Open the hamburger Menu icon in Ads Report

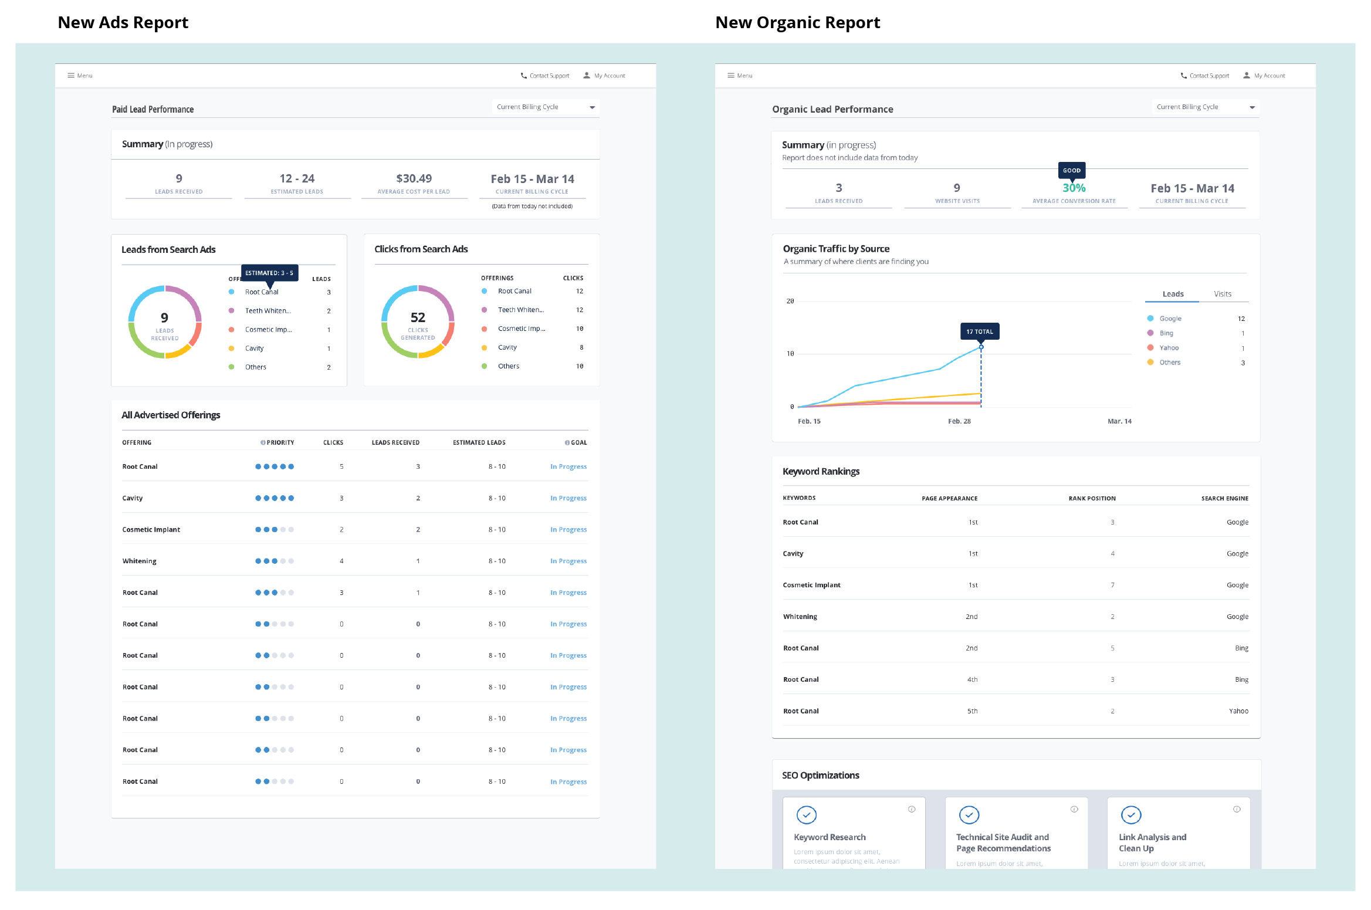point(71,76)
